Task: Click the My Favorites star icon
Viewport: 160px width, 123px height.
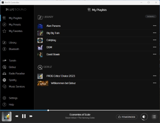Action: (x=4, y=31)
